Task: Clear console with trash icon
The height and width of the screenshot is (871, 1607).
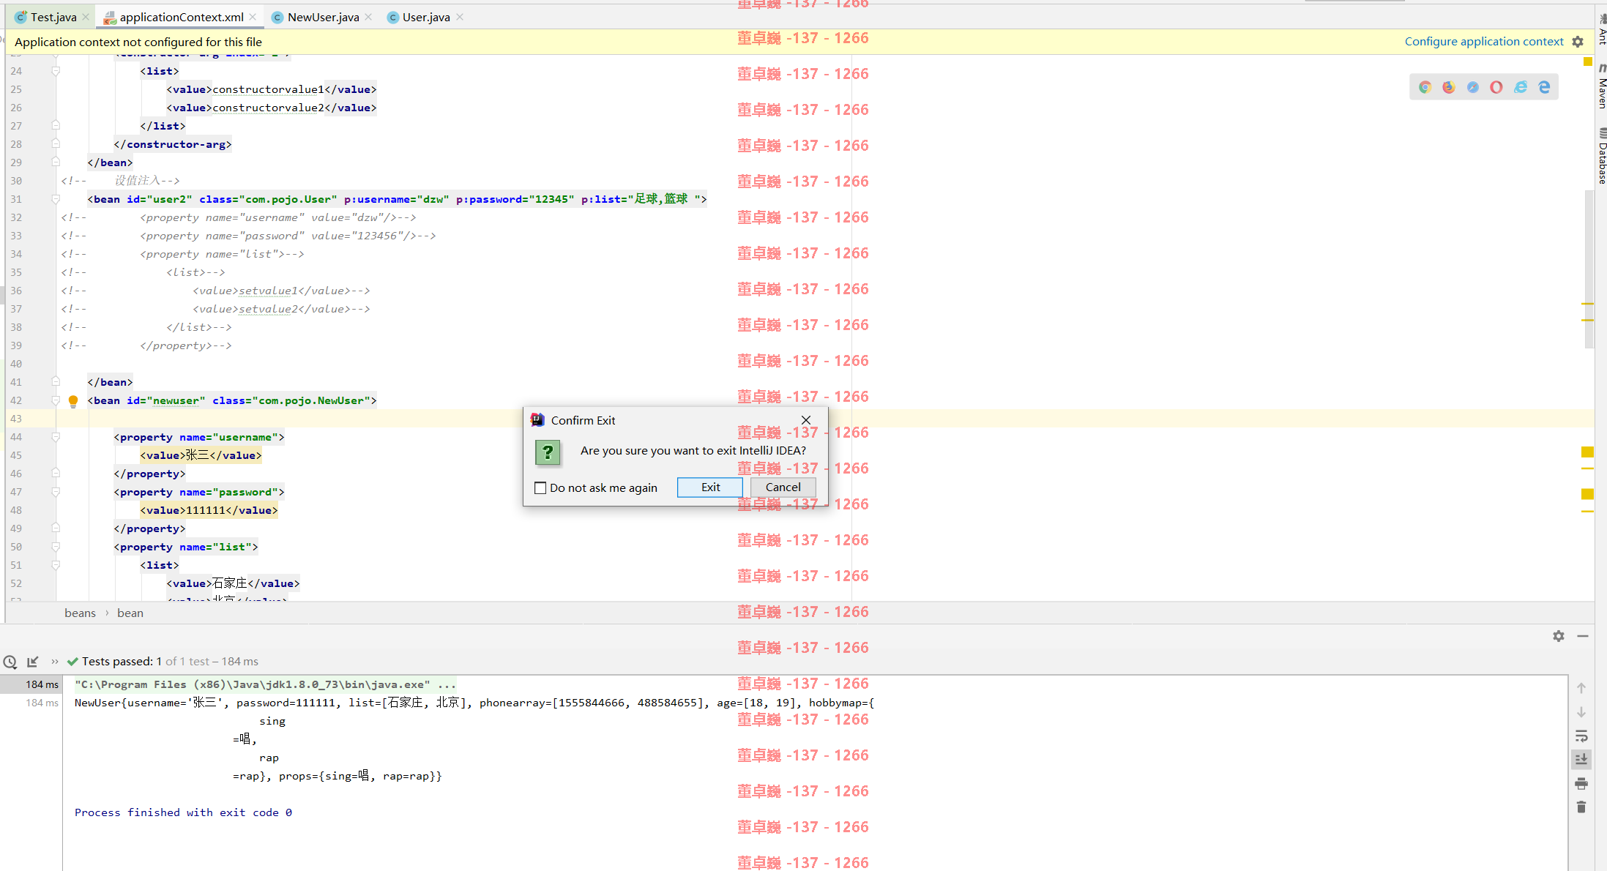Action: pyautogui.click(x=1581, y=807)
